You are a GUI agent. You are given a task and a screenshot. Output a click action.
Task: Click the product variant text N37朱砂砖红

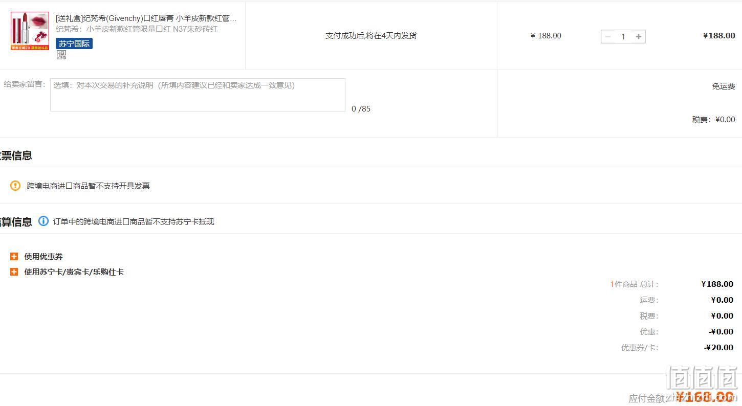195,29
